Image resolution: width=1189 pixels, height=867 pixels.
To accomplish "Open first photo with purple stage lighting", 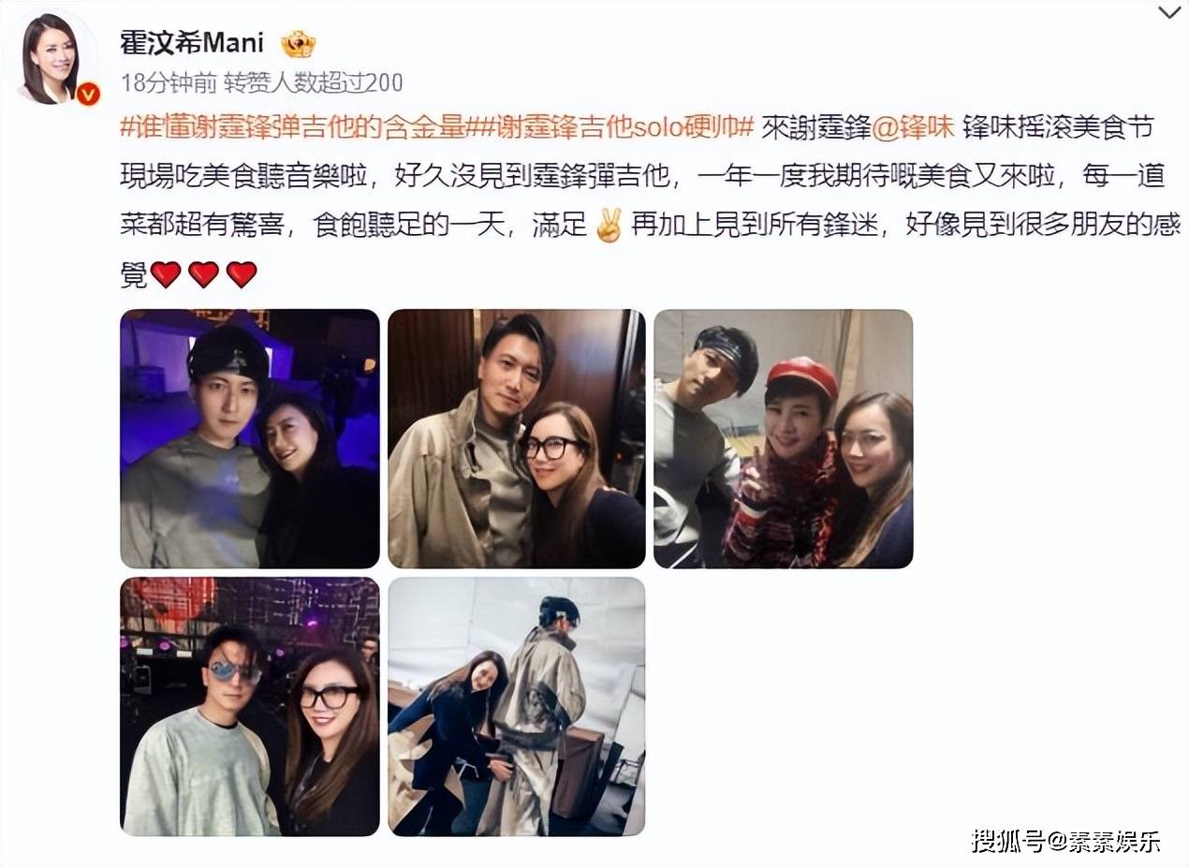I will [250, 438].
